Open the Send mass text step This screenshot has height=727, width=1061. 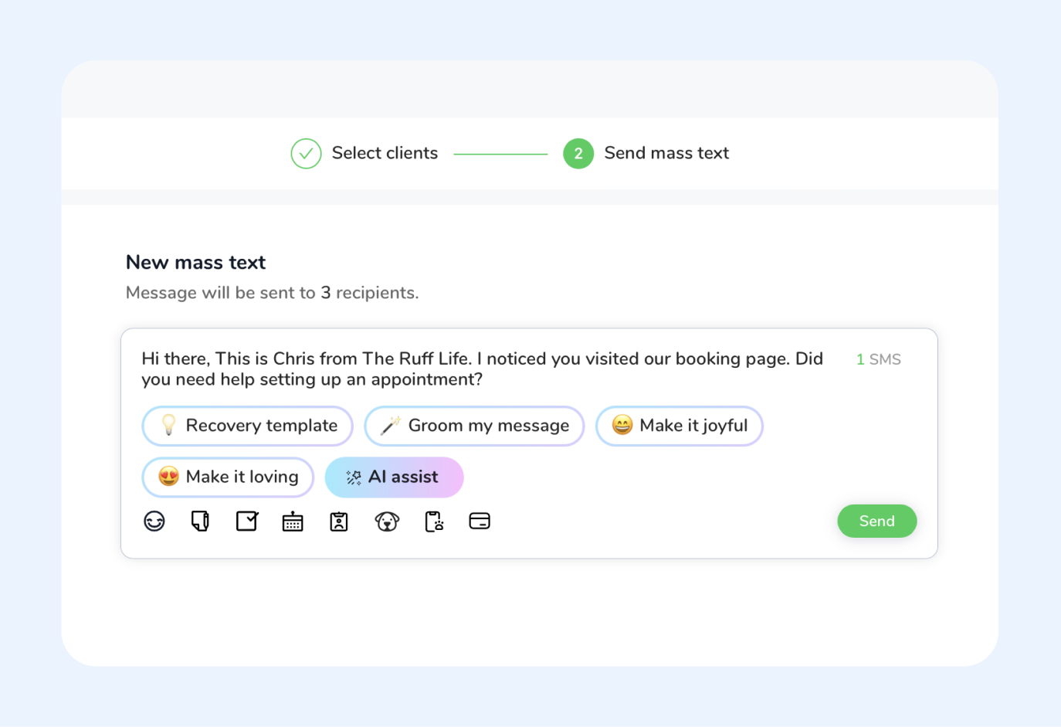pyautogui.click(x=666, y=153)
